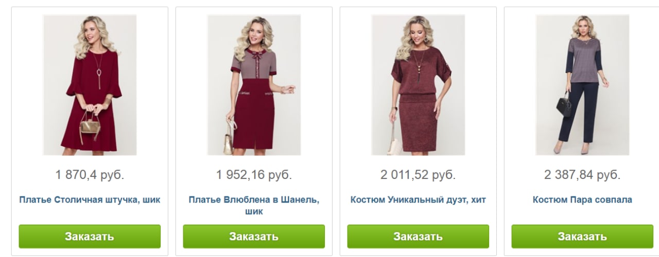Screen dimensions: 659x257
Task: Open the Платье Влюблена в Шанель product photo
Action: pyautogui.click(x=254, y=85)
